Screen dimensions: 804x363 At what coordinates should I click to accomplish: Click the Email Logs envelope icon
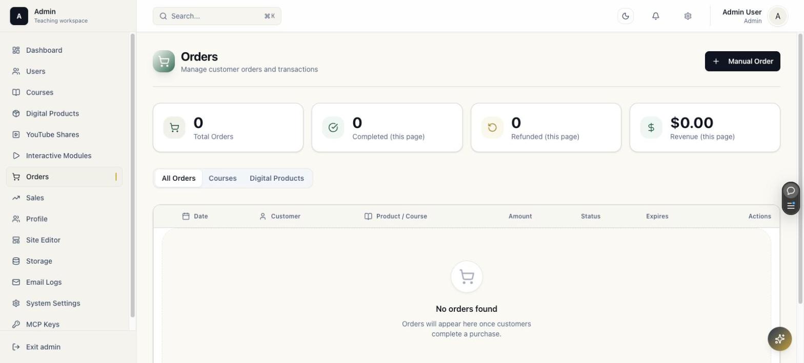coord(16,282)
